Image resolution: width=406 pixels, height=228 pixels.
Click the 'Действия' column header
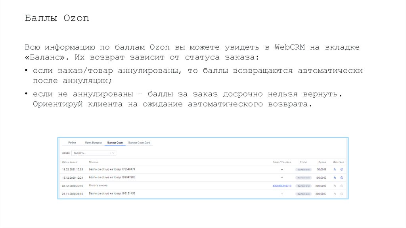[x=338, y=162]
